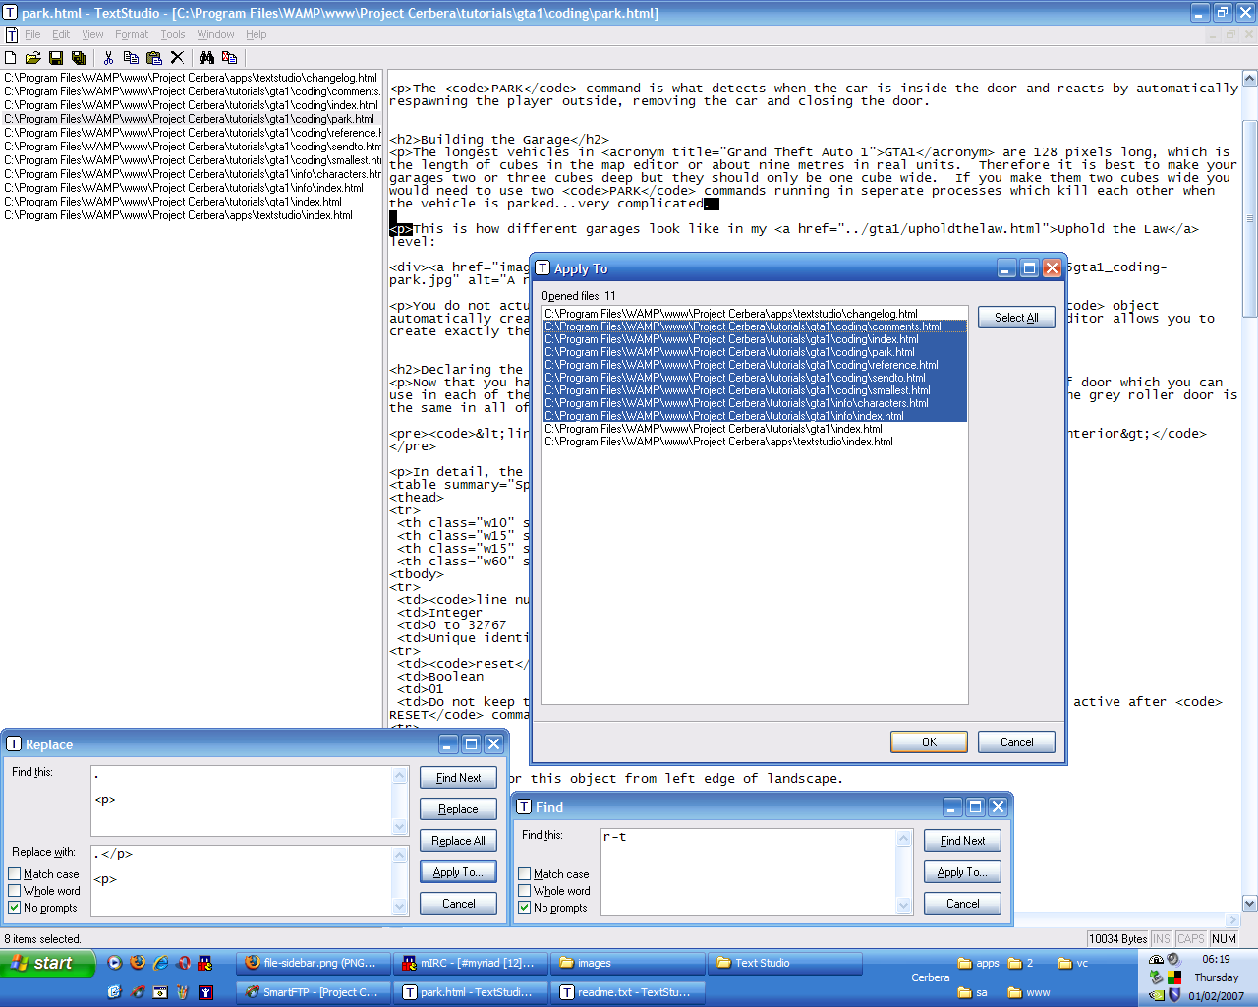Open a file using the folder icon

pyautogui.click(x=32, y=58)
